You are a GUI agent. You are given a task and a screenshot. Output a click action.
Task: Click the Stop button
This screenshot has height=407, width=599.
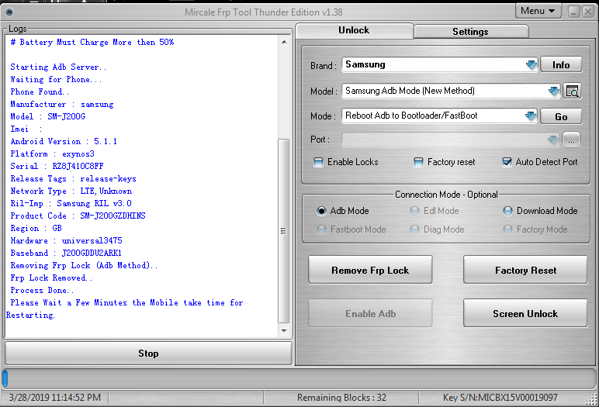tap(148, 354)
